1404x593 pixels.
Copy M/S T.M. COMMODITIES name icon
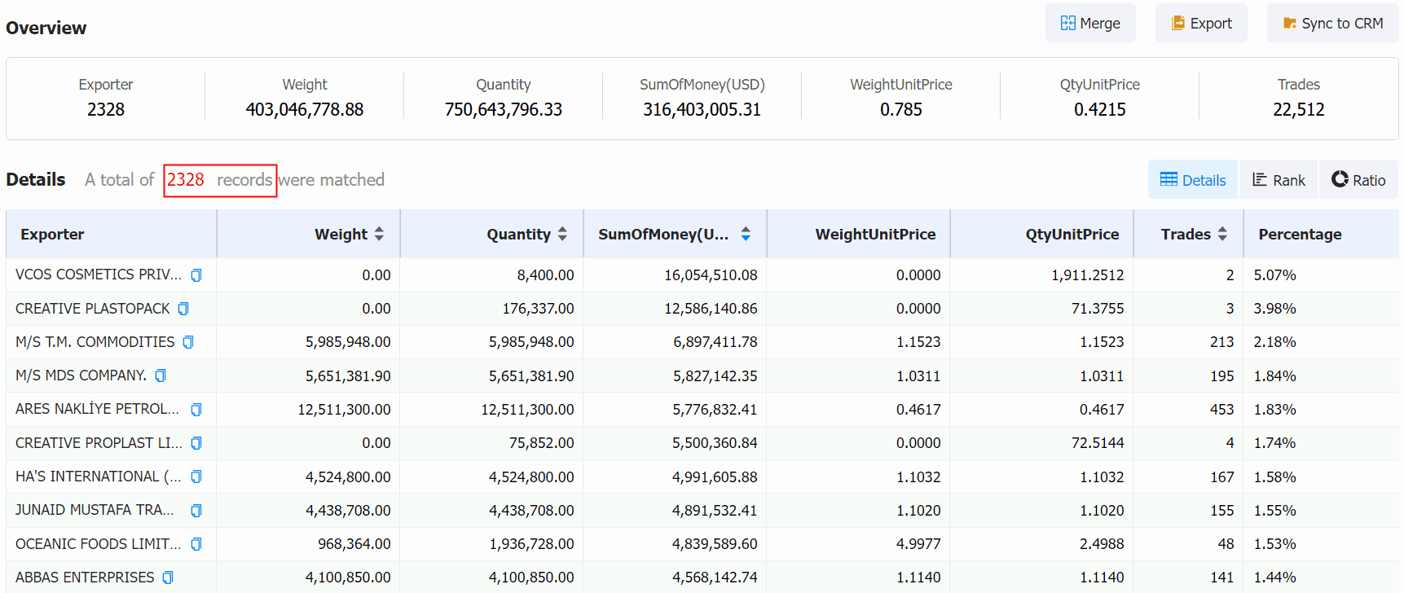click(188, 342)
